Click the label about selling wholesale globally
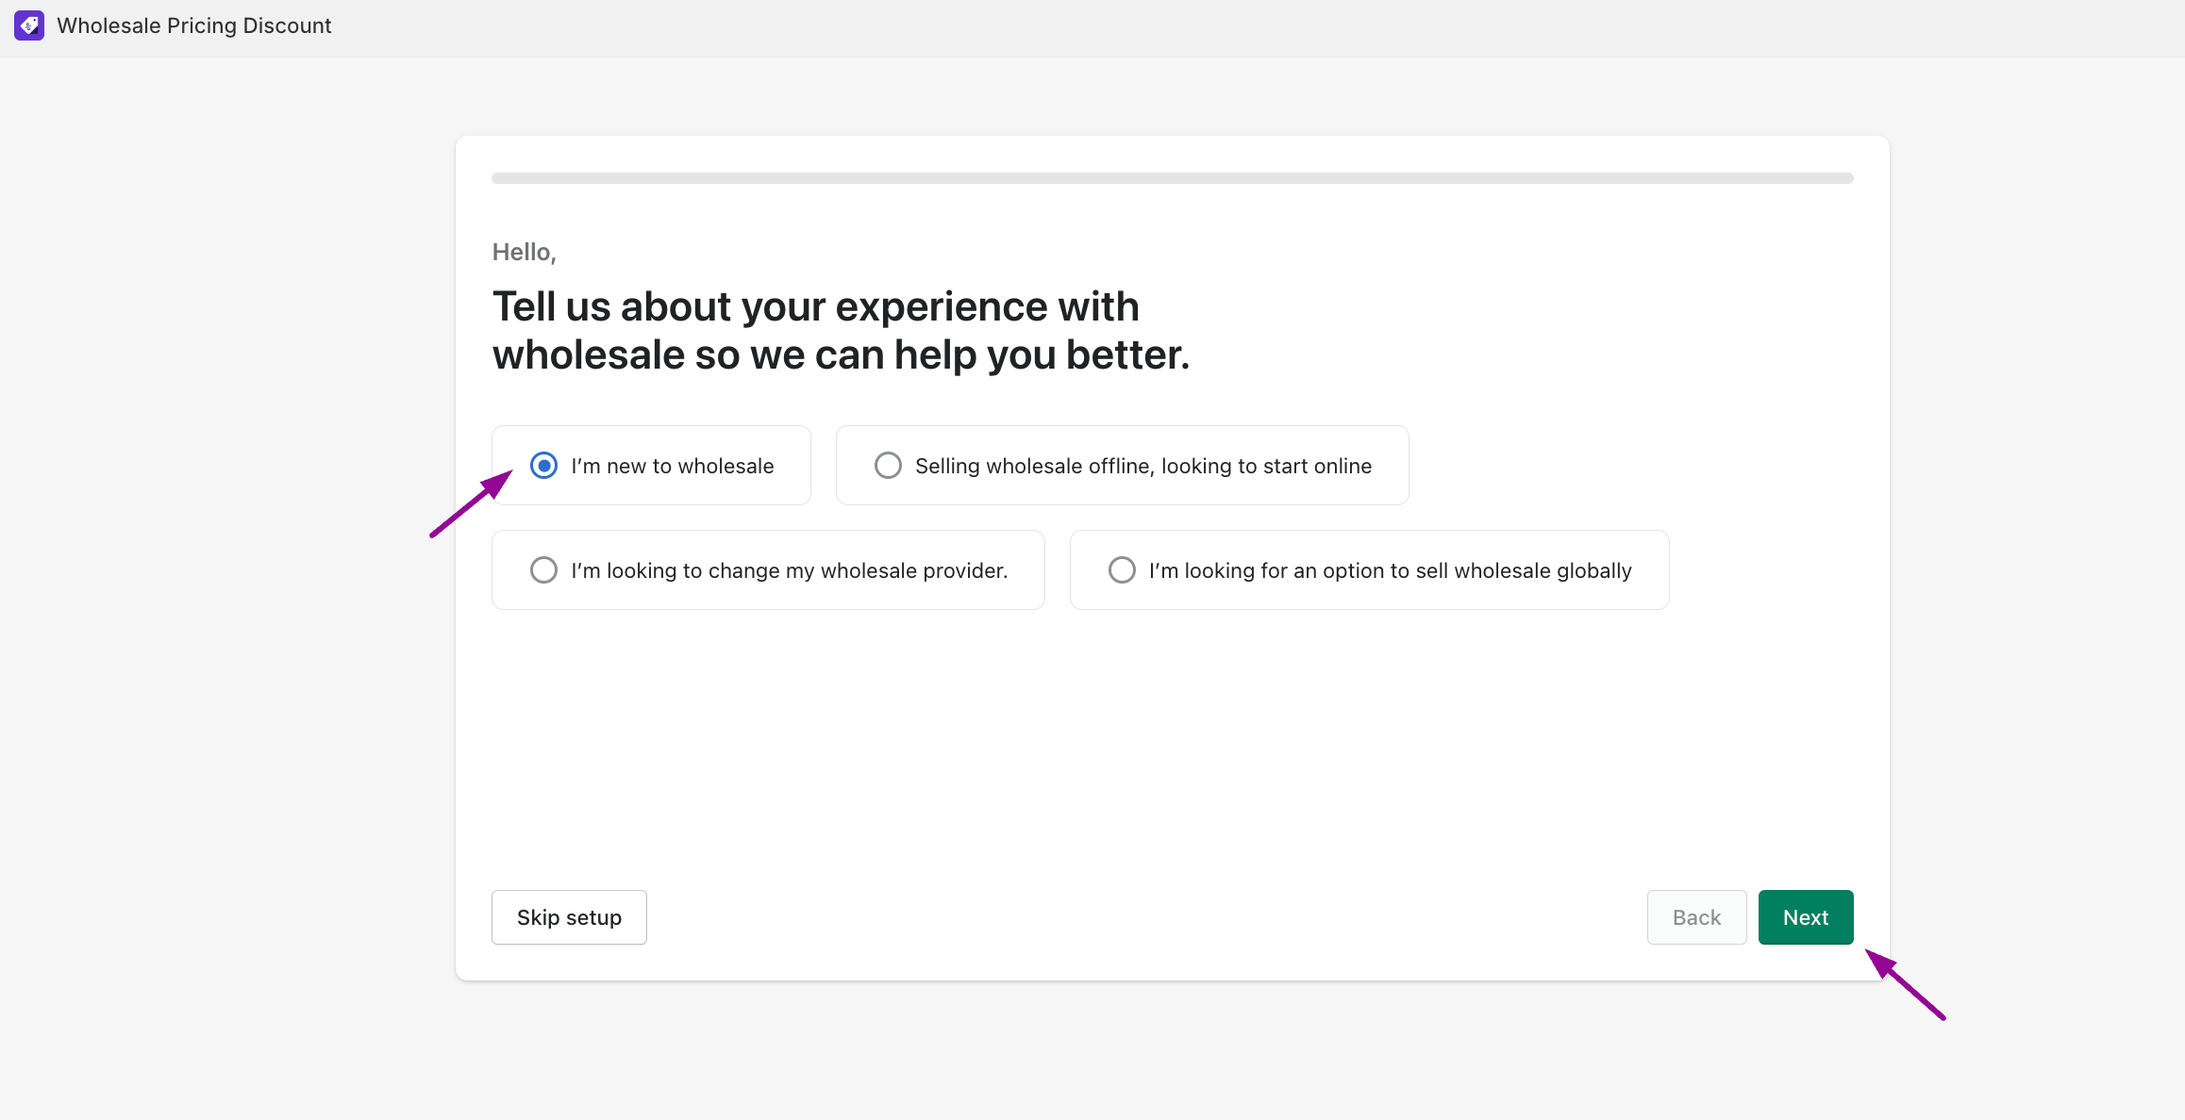Image resolution: width=2185 pixels, height=1120 pixels. coord(1391,570)
